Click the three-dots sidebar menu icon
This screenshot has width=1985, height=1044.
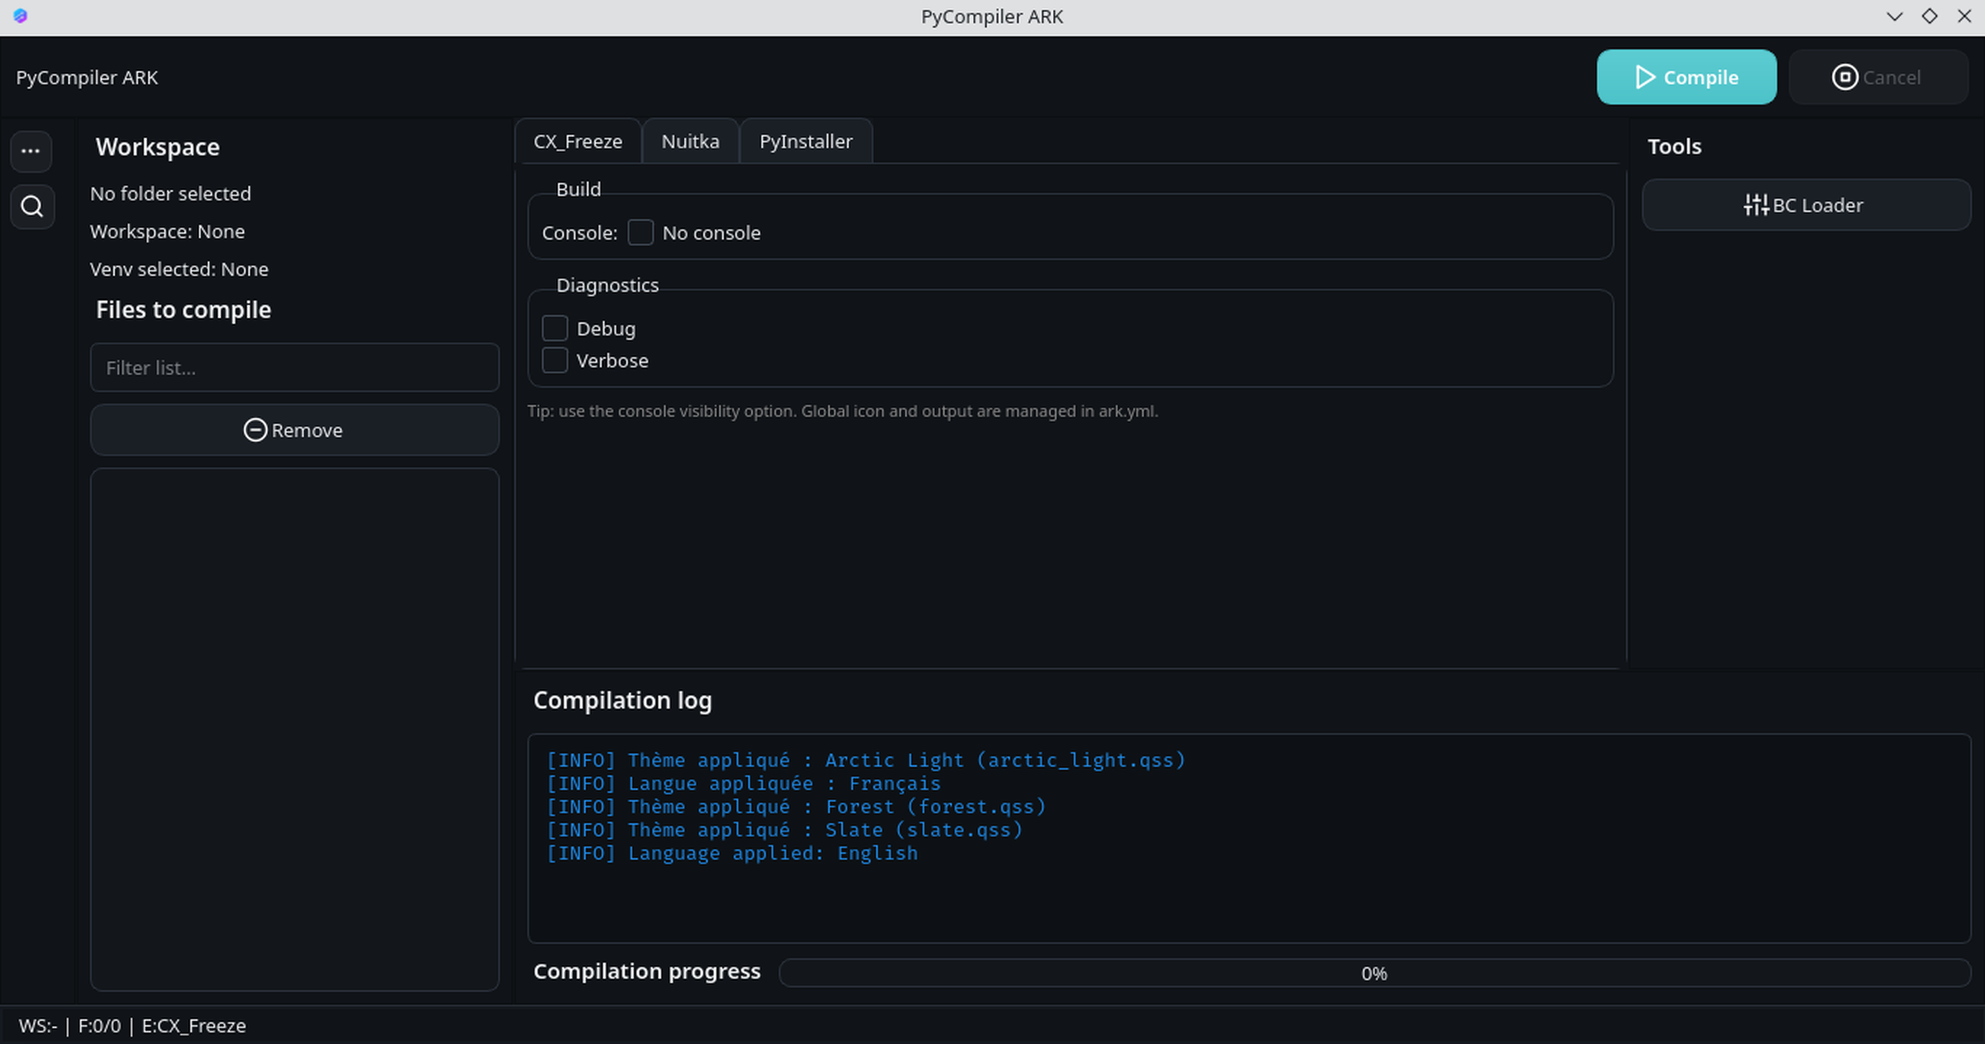point(31,151)
